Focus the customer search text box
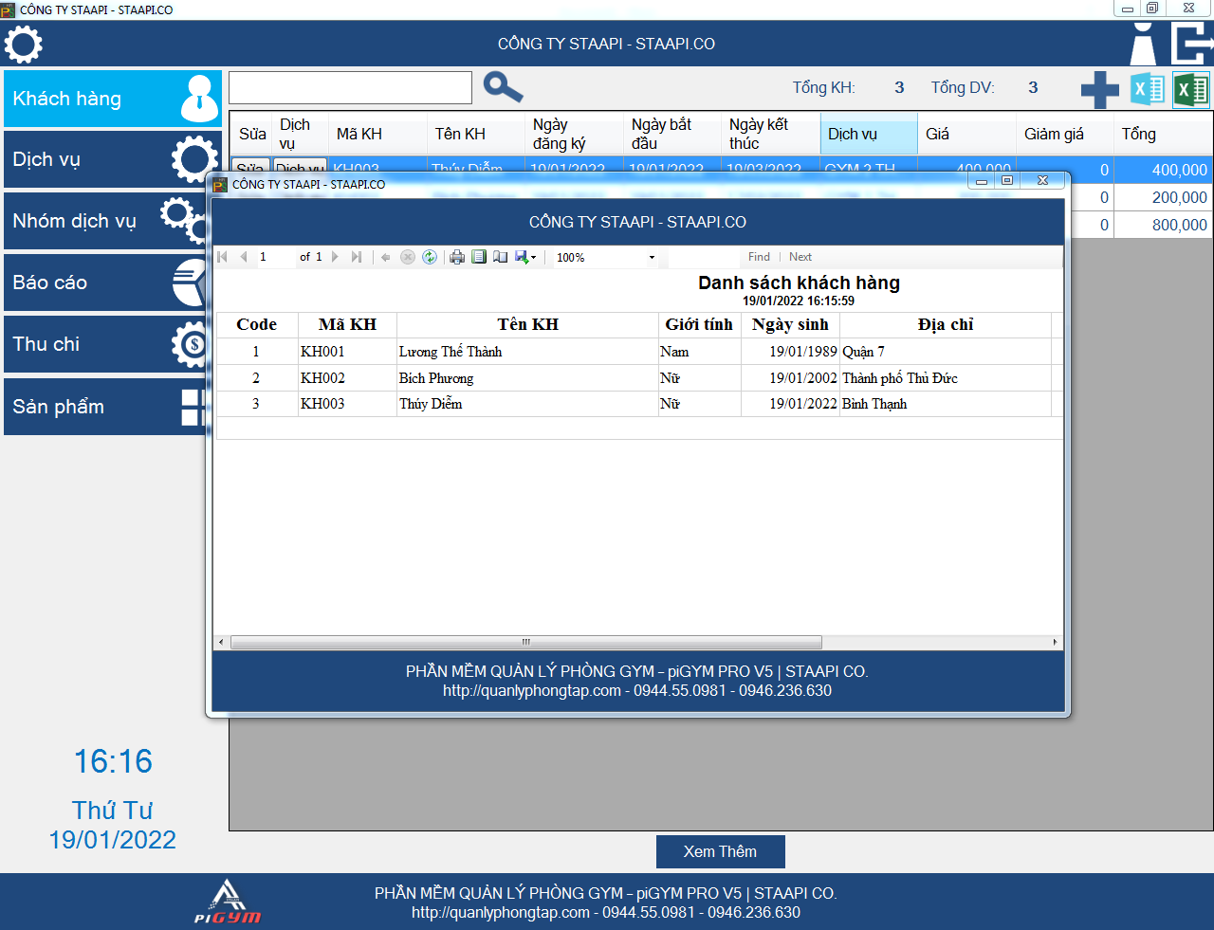Screen dimensions: 1214x930 [350, 88]
